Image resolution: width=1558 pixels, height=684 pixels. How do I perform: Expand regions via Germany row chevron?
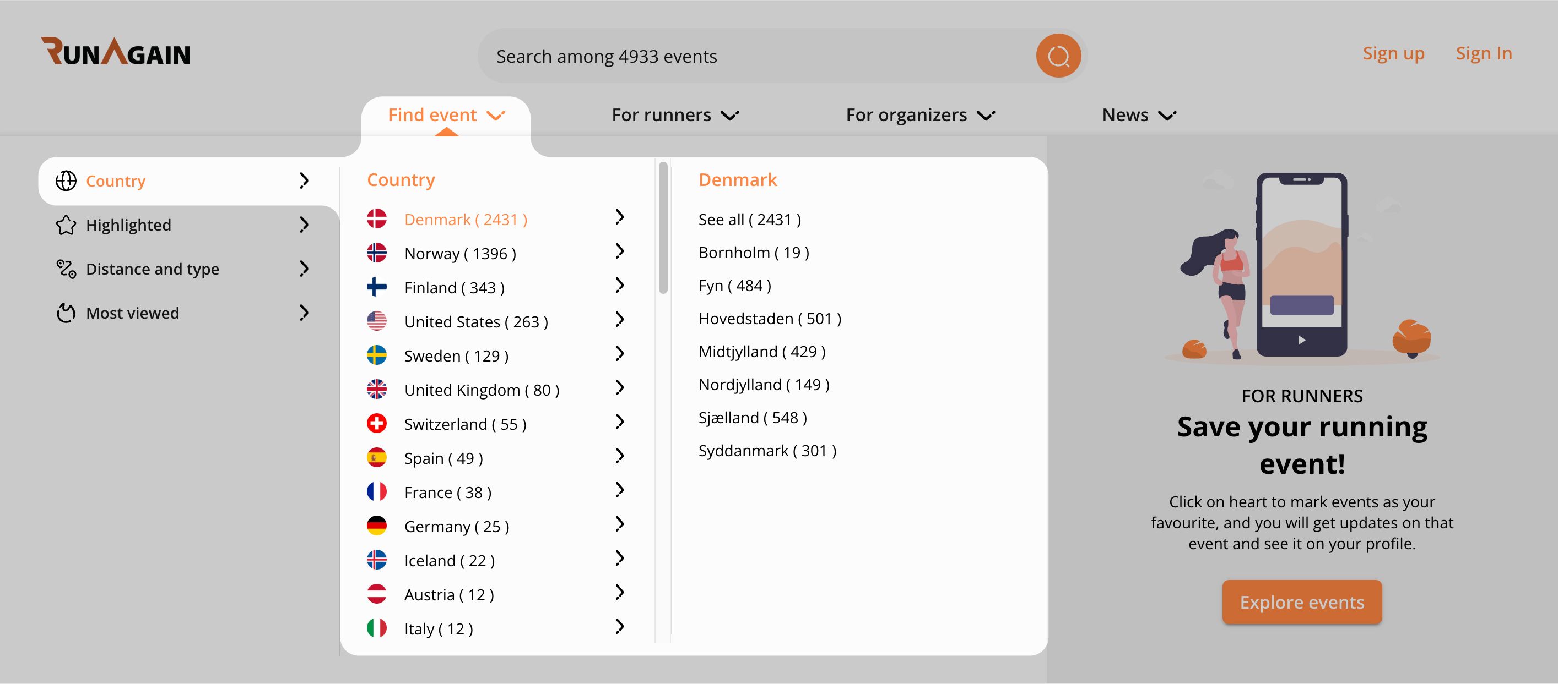pos(619,524)
